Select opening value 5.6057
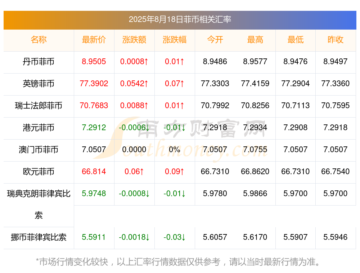The width and height of the screenshot is (360, 273). (215, 237)
